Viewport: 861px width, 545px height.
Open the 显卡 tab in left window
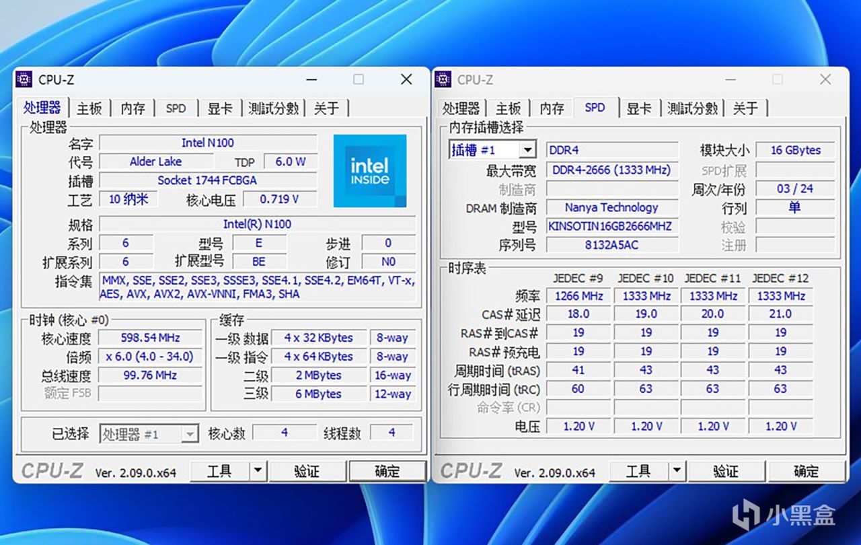[x=219, y=108]
